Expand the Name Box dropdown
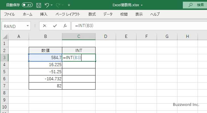The image size is (207, 113). [x=28, y=26]
